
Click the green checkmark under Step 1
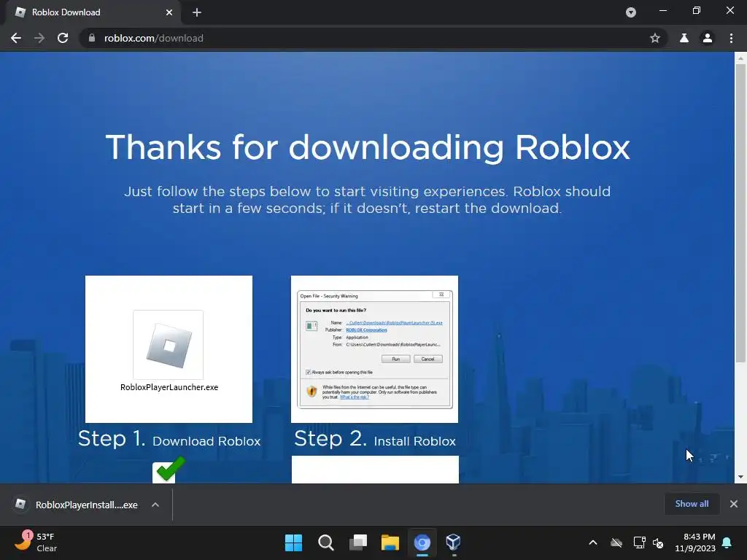169,470
